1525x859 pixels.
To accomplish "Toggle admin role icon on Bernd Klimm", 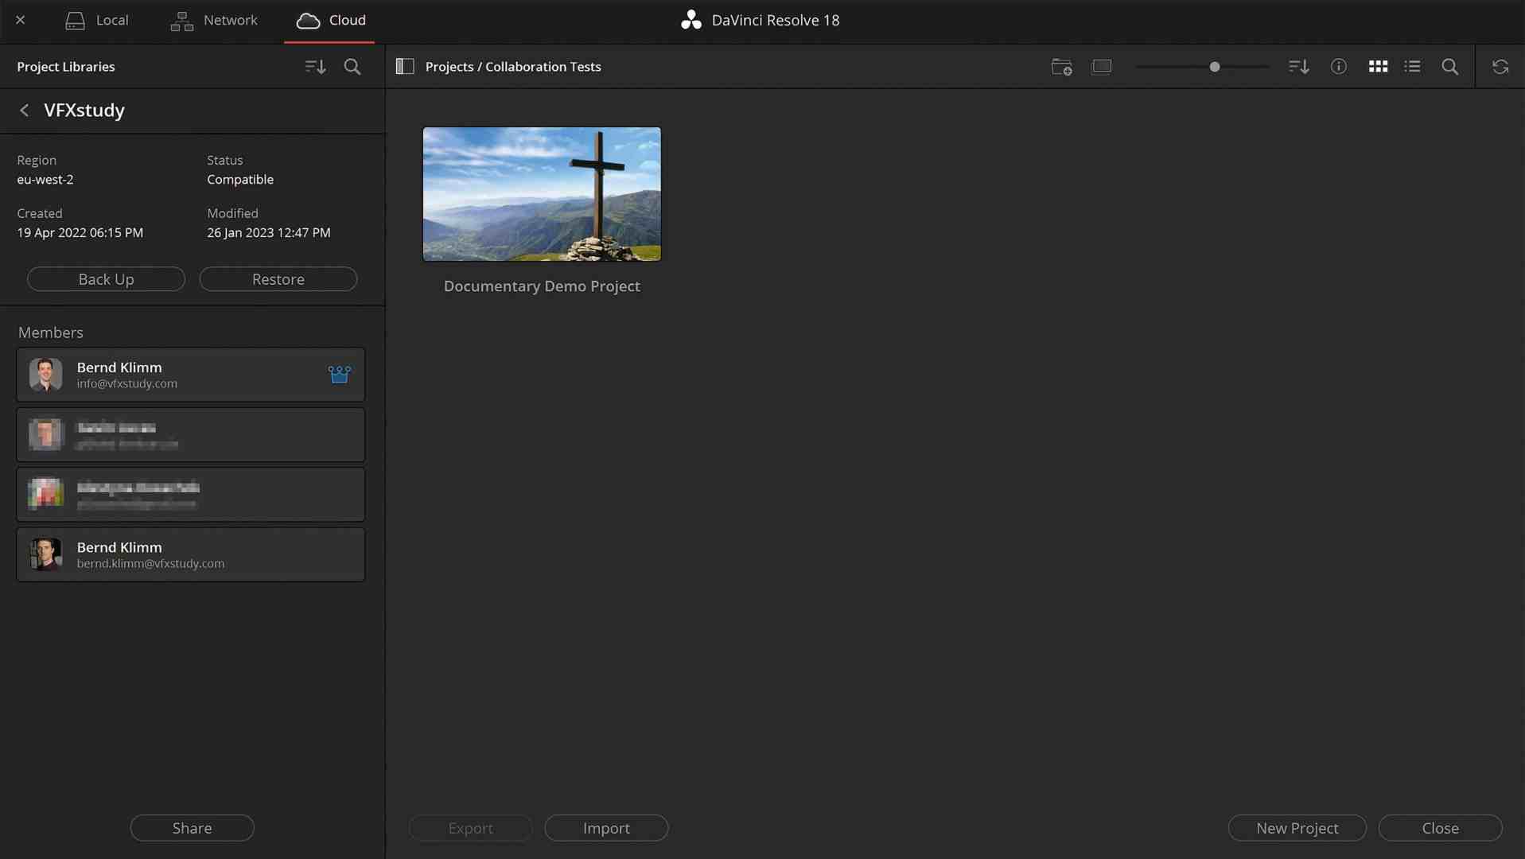I will click(339, 374).
